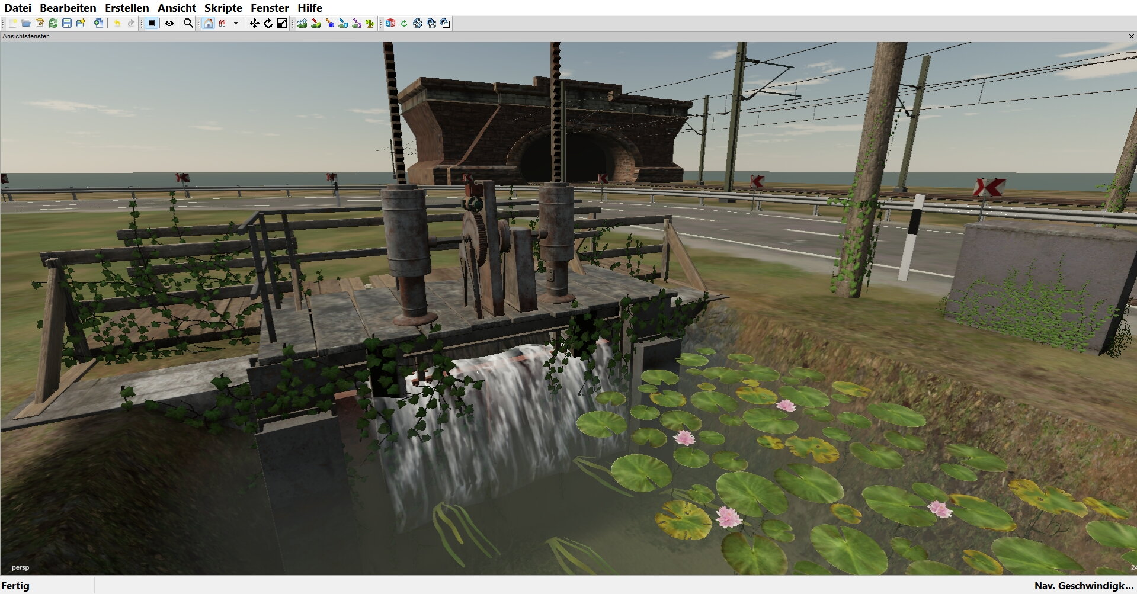This screenshot has height=594, width=1137.
Task: Click the open folder icon
Action: pyautogui.click(x=26, y=23)
